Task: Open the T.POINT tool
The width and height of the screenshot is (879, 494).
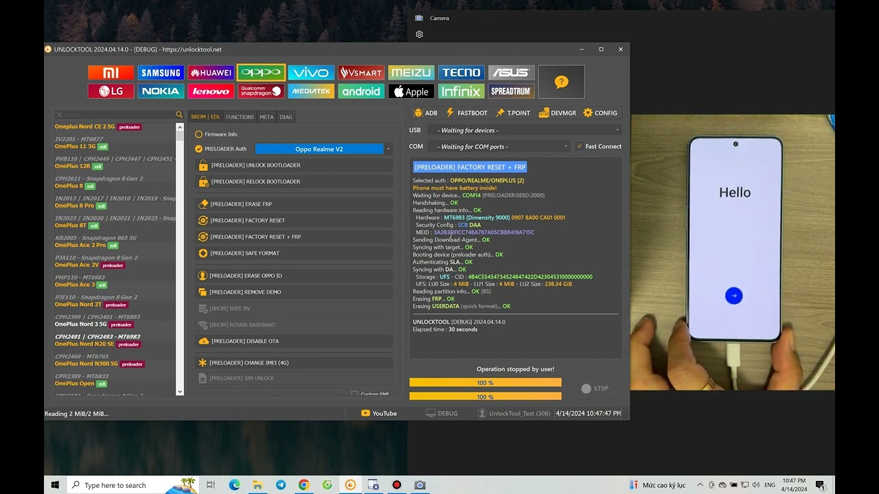Action: click(x=513, y=113)
